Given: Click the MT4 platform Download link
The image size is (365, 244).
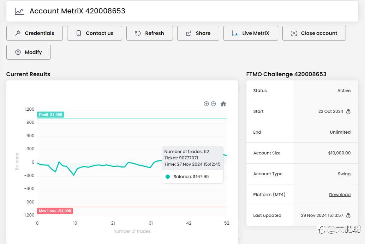Looking at the screenshot, I should click(340, 195).
